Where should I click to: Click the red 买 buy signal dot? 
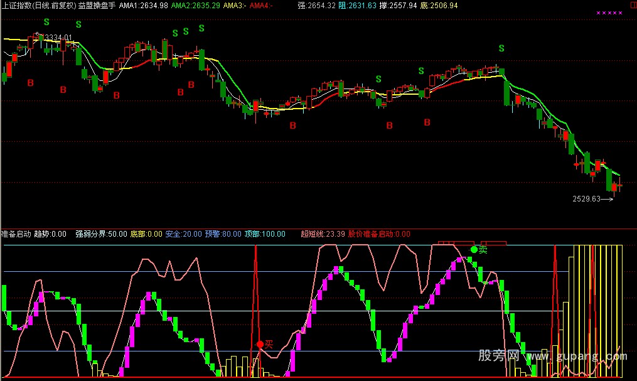(x=259, y=344)
